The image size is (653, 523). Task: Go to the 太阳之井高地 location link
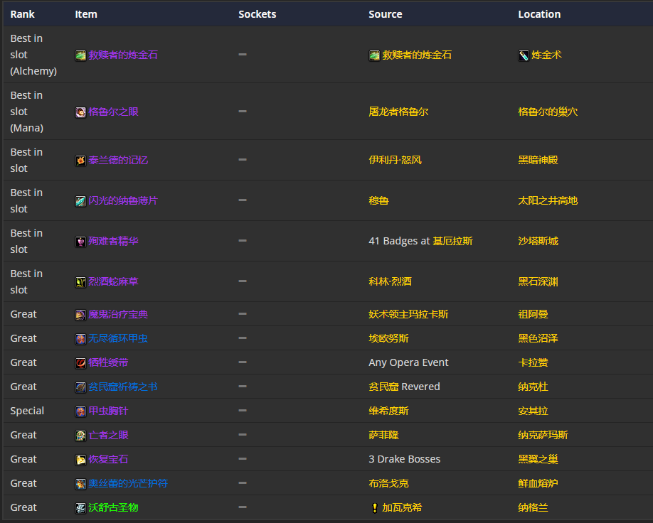(548, 200)
